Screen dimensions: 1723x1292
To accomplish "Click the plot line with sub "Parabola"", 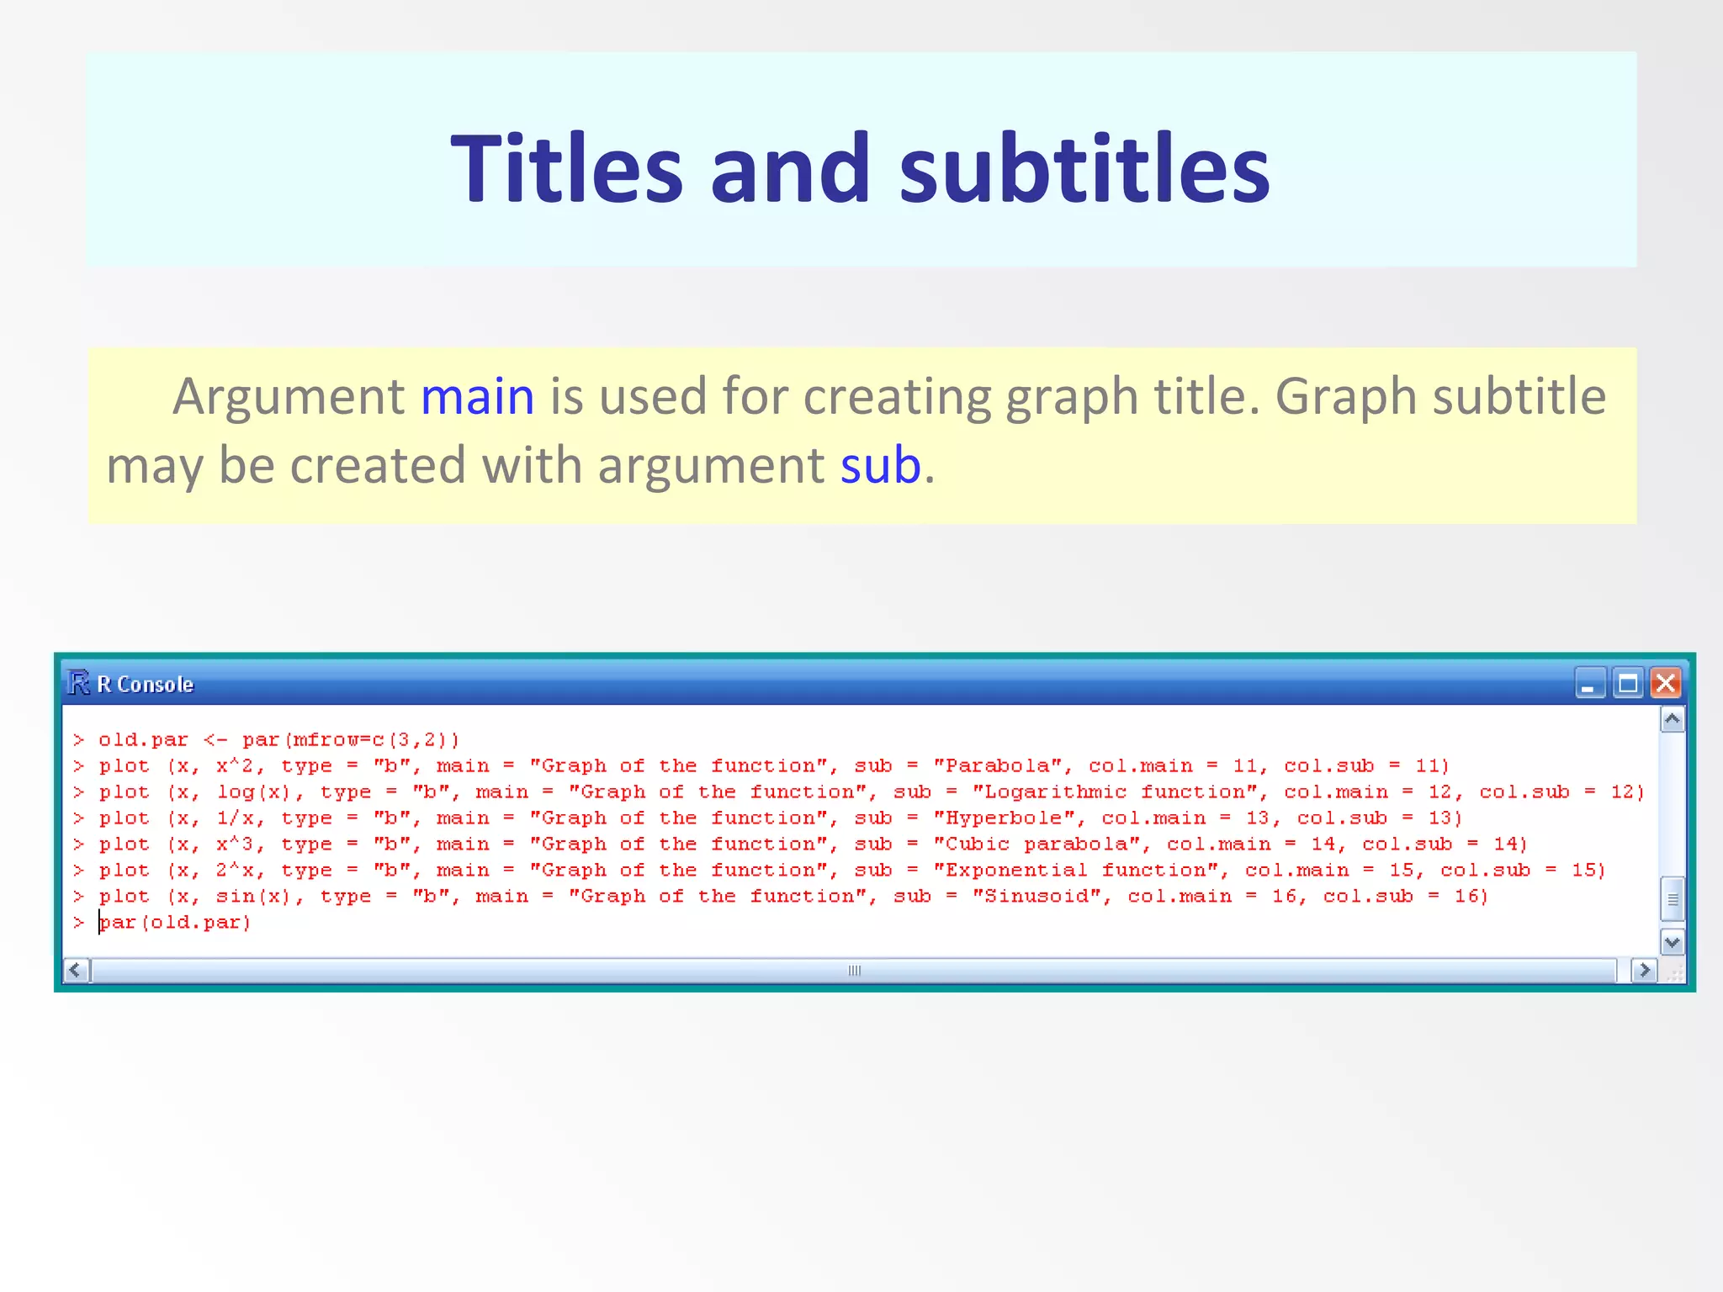I will click(x=761, y=765).
